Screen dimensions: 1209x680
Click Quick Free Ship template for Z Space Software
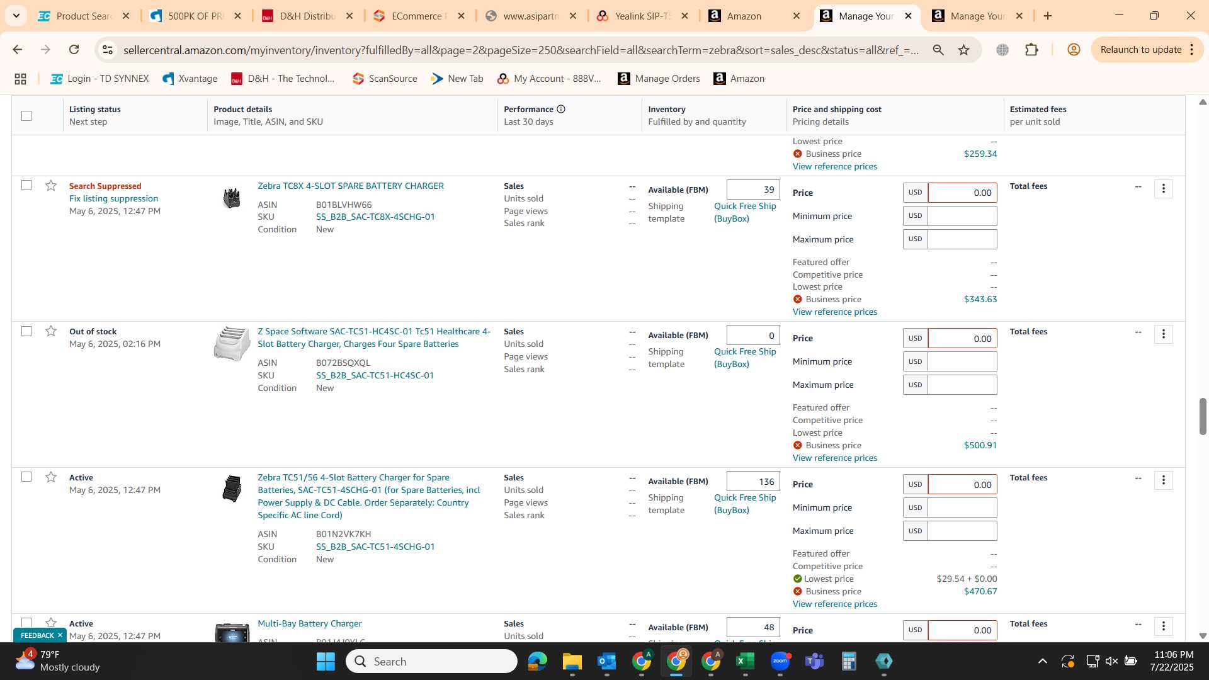click(745, 358)
